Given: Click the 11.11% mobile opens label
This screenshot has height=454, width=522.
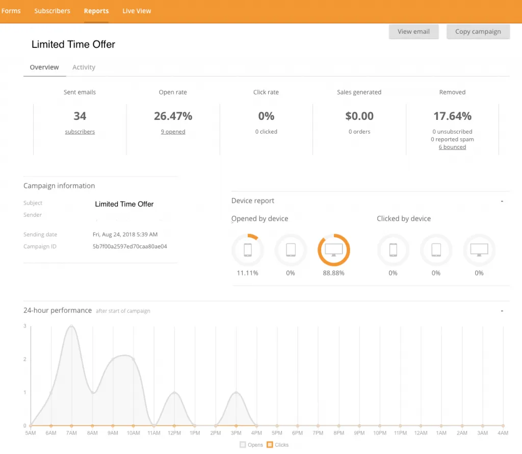Looking at the screenshot, I should (248, 273).
